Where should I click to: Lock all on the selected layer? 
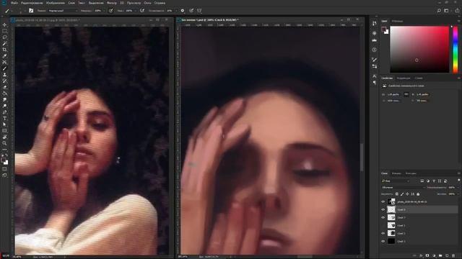pyautogui.click(x=418, y=194)
